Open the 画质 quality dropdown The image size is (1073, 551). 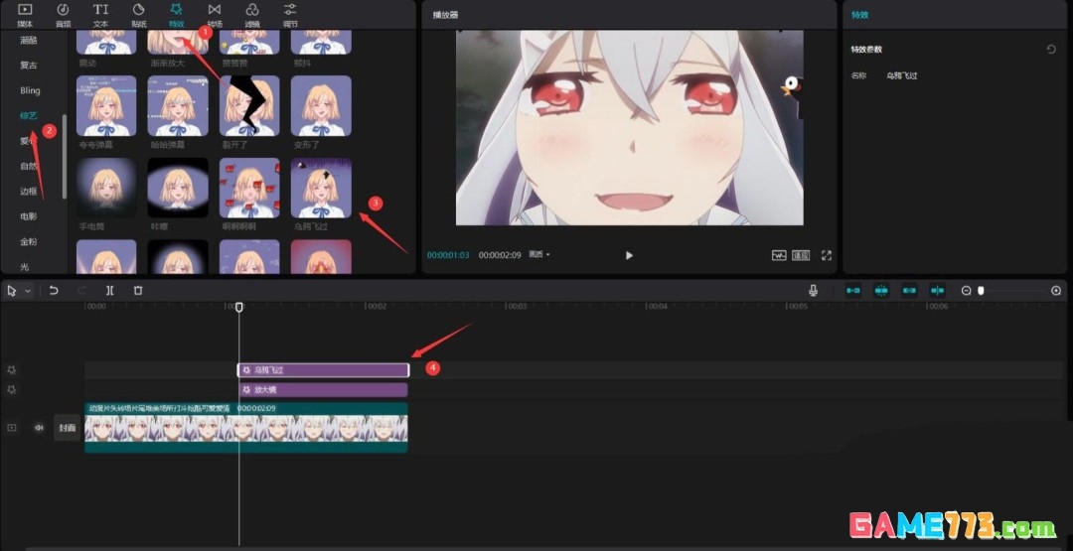tap(539, 255)
